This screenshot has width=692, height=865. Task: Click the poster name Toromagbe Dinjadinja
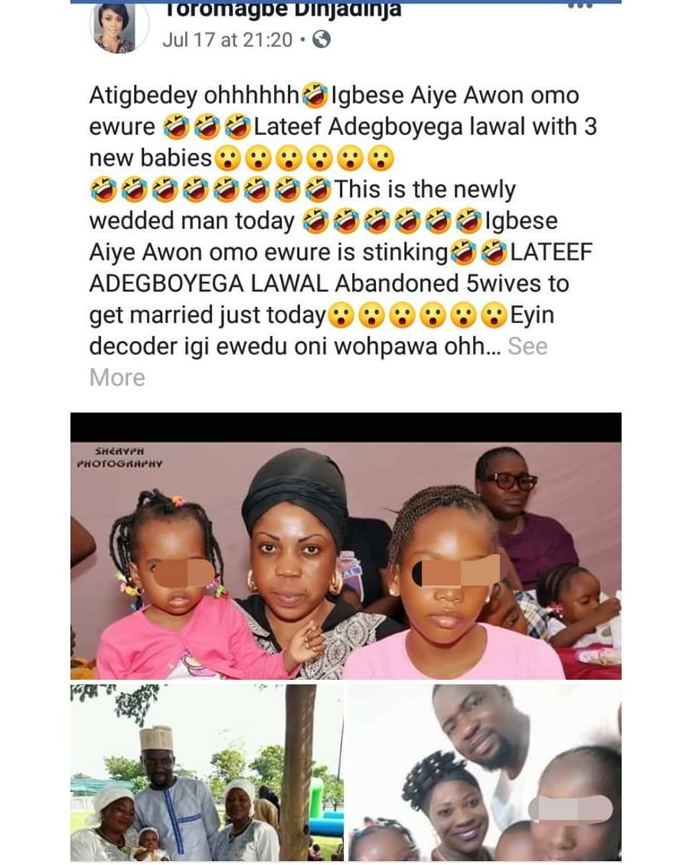point(282,9)
